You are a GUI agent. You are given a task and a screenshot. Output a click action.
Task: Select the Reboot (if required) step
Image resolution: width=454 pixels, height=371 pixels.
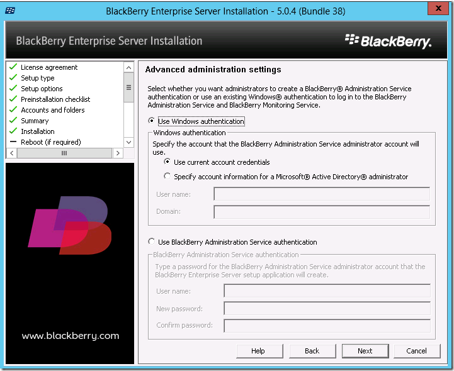point(51,142)
